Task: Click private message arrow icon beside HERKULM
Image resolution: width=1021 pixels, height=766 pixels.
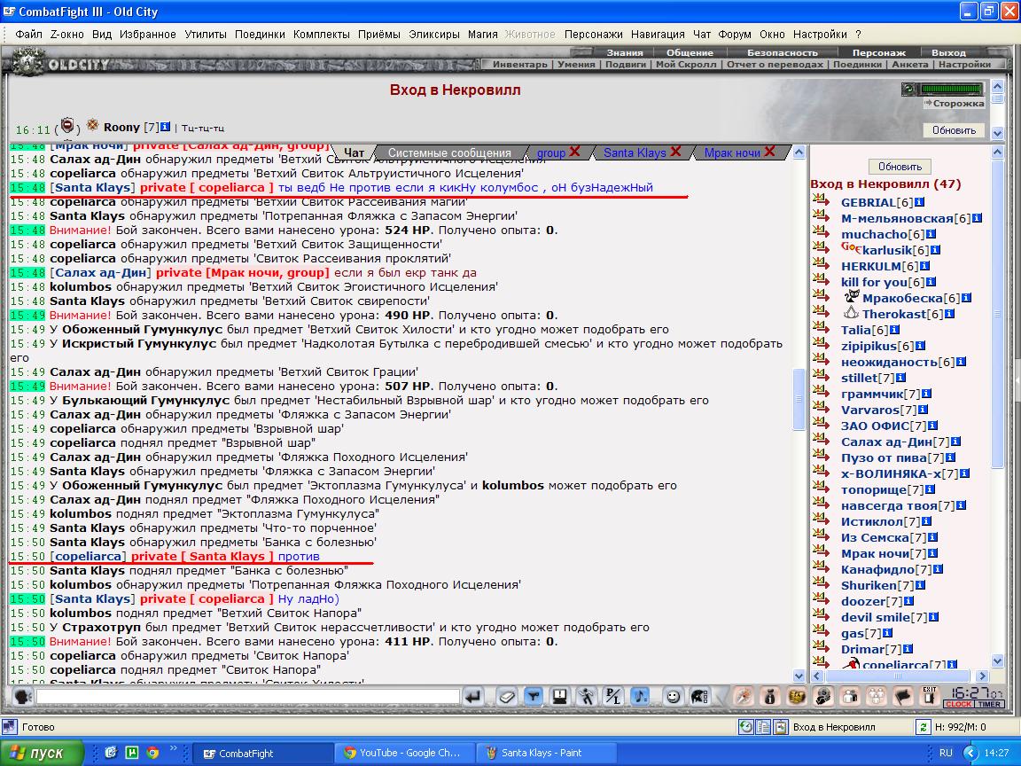Action: (x=822, y=266)
